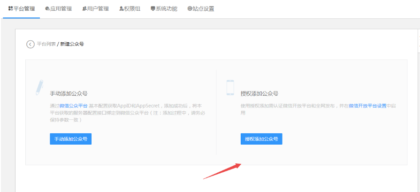
Task: Switch to the 站点设置 tab
Action: coord(201,9)
